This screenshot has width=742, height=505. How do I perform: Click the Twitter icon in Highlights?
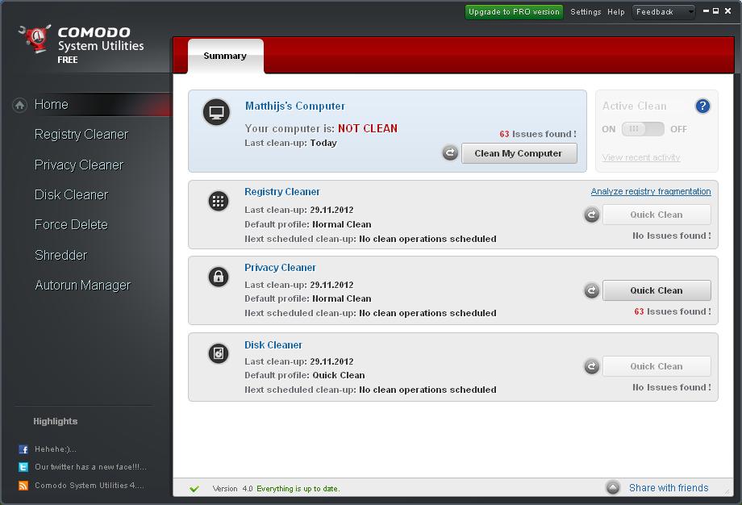(23, 467)
